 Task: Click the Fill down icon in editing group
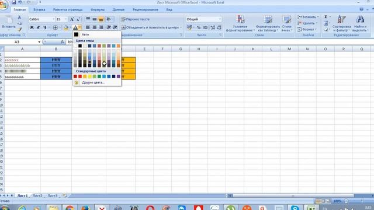pos(326,23)
